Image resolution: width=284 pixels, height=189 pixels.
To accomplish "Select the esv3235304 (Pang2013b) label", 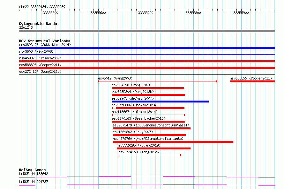I will click(x=133, y=92).
